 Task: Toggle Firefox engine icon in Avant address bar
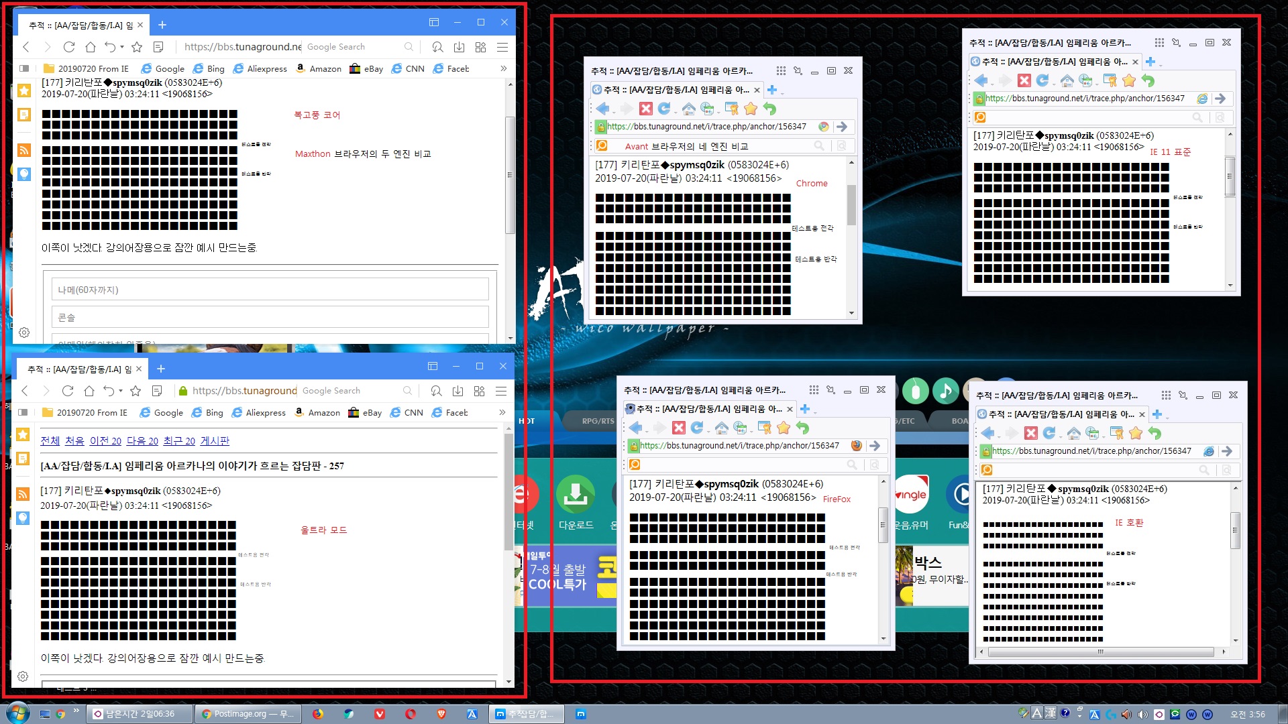pyautogui.click(x=857, y=446)
